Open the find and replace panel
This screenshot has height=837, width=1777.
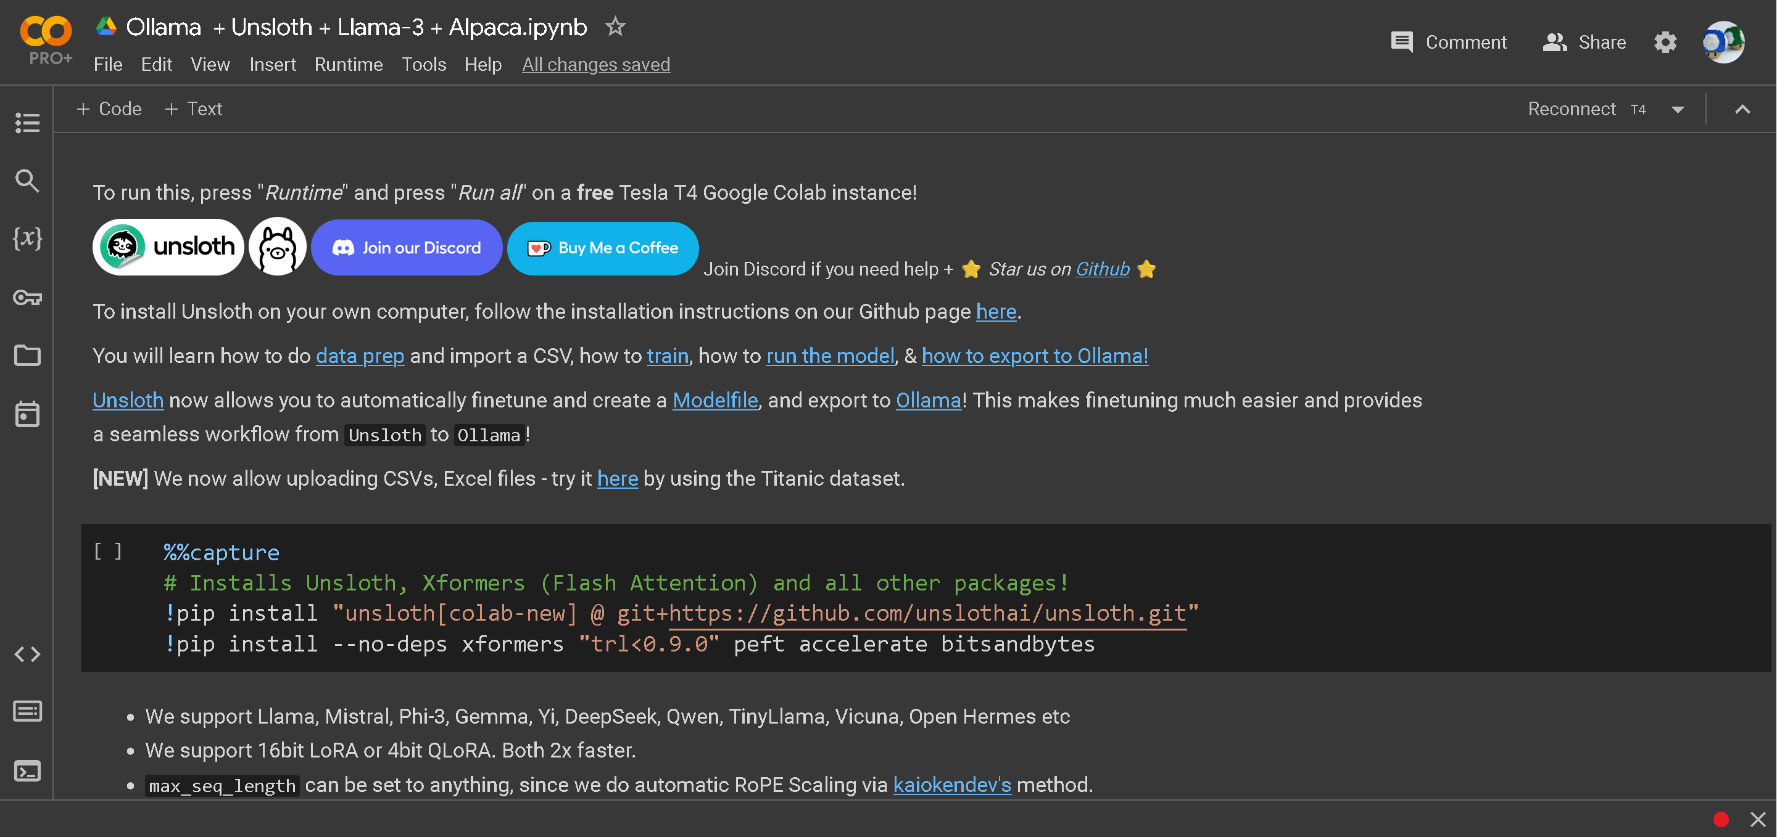point(27,181)
